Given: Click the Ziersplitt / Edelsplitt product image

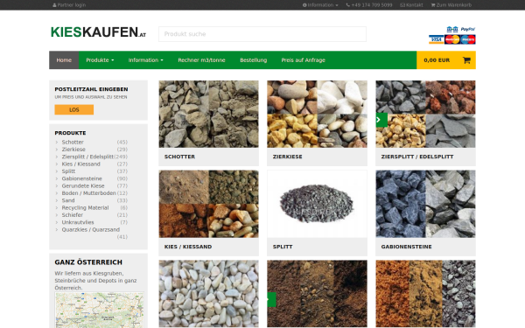Looking at the screenshot, I should [425, 114].
